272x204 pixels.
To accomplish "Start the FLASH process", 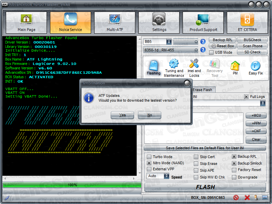I will (205, 187).
